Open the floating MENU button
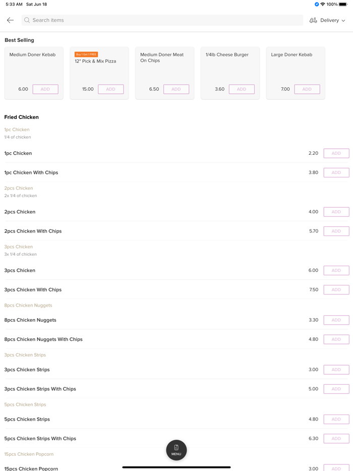Image resolution: width=353 pixels, height=471 pixels. [x=176, y=450]
